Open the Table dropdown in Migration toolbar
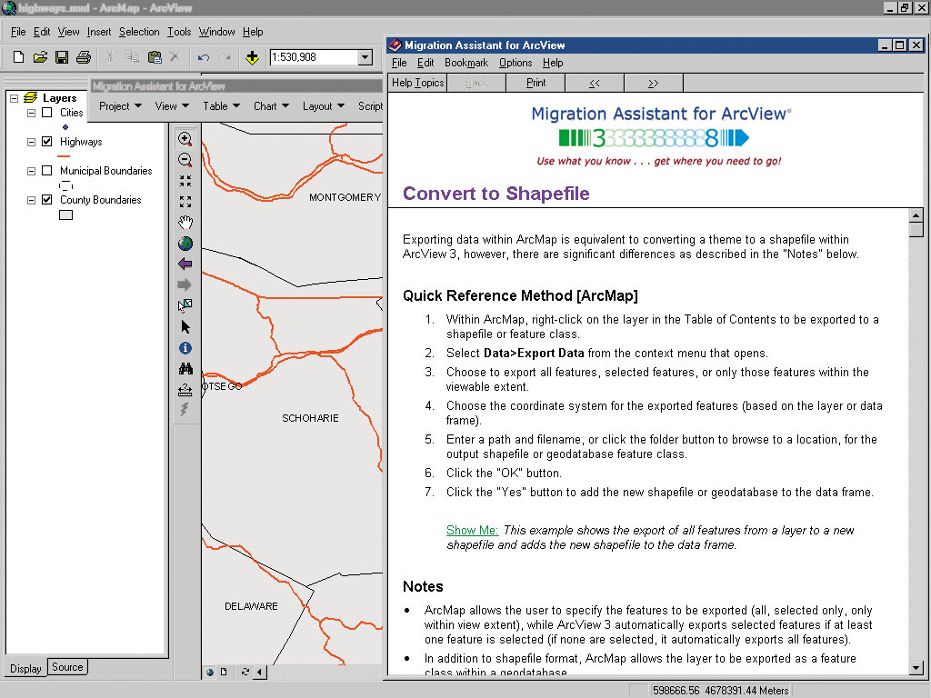The width and height of the screenshot is (931, 698). tap(221, 105)
